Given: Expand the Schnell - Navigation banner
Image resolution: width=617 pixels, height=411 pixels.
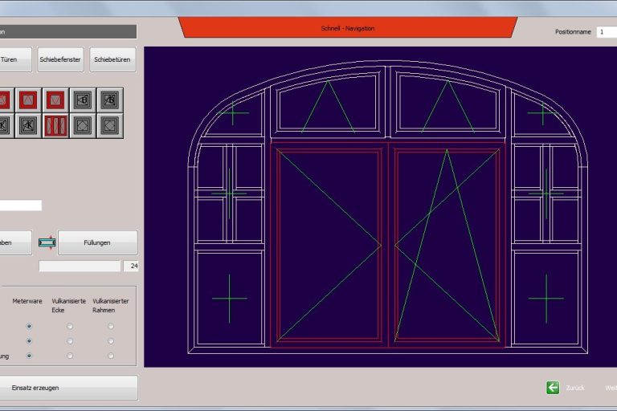Looking at the screenshot, I should pos(347,28).
